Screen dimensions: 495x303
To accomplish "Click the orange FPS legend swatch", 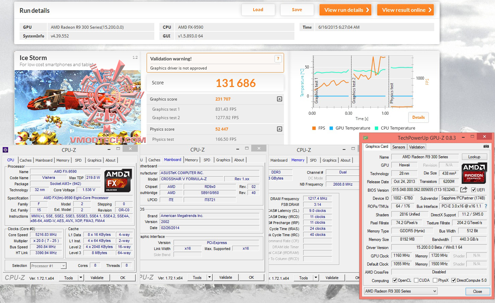I will tap(314, 128).
